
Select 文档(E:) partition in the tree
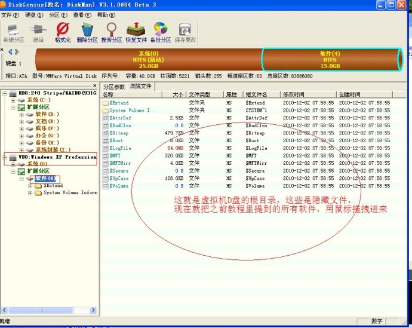[x=47, y=121]
